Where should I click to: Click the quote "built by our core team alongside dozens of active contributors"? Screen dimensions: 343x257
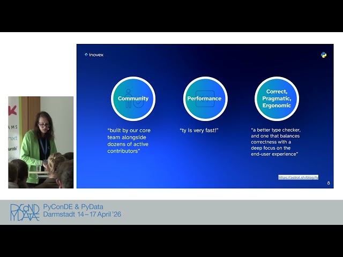[129, 140]
